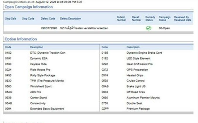Click DTC (Dynamic Traction Con description
Screen dimensions: 198x123
click(48, 53)
